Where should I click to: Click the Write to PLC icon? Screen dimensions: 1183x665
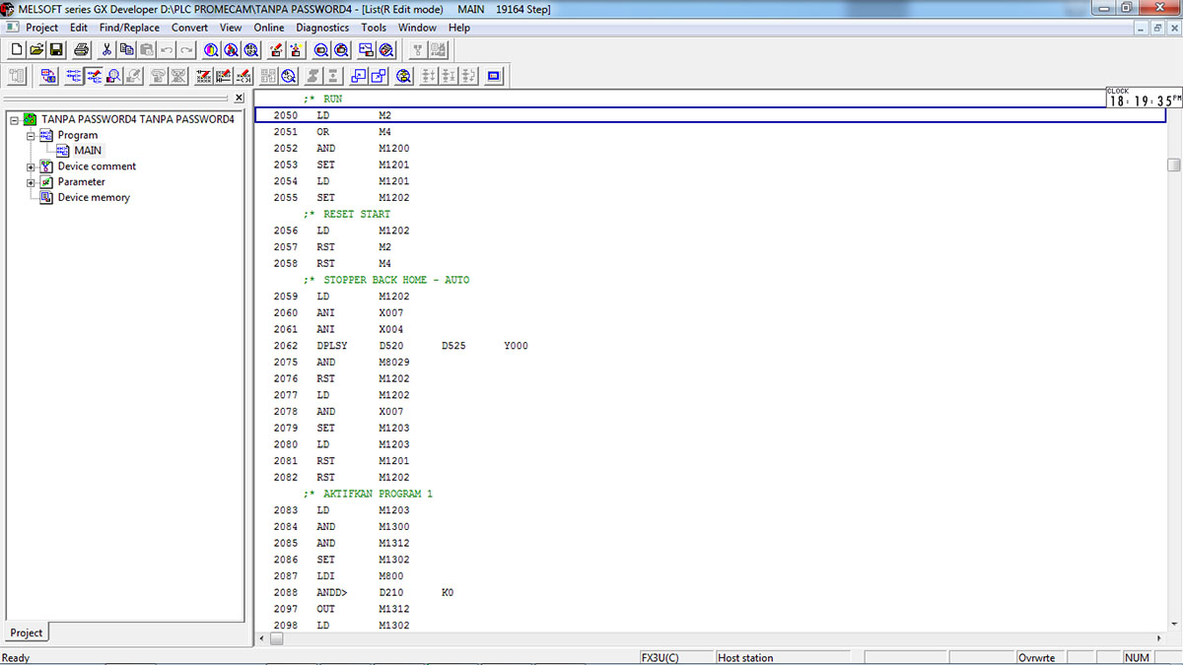[276, 49]
